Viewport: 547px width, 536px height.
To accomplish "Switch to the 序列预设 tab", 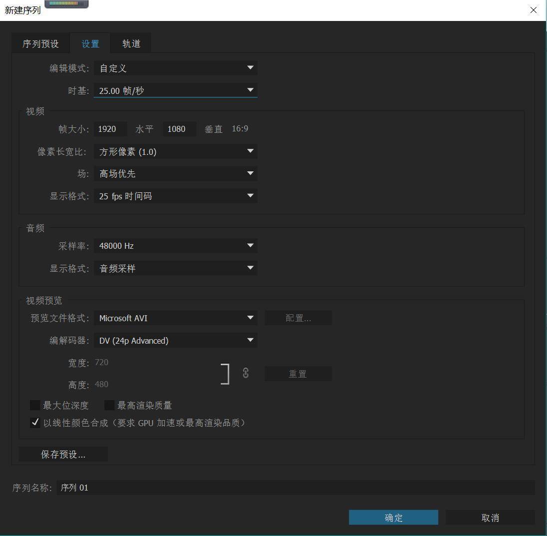I will tap(40, 43).
